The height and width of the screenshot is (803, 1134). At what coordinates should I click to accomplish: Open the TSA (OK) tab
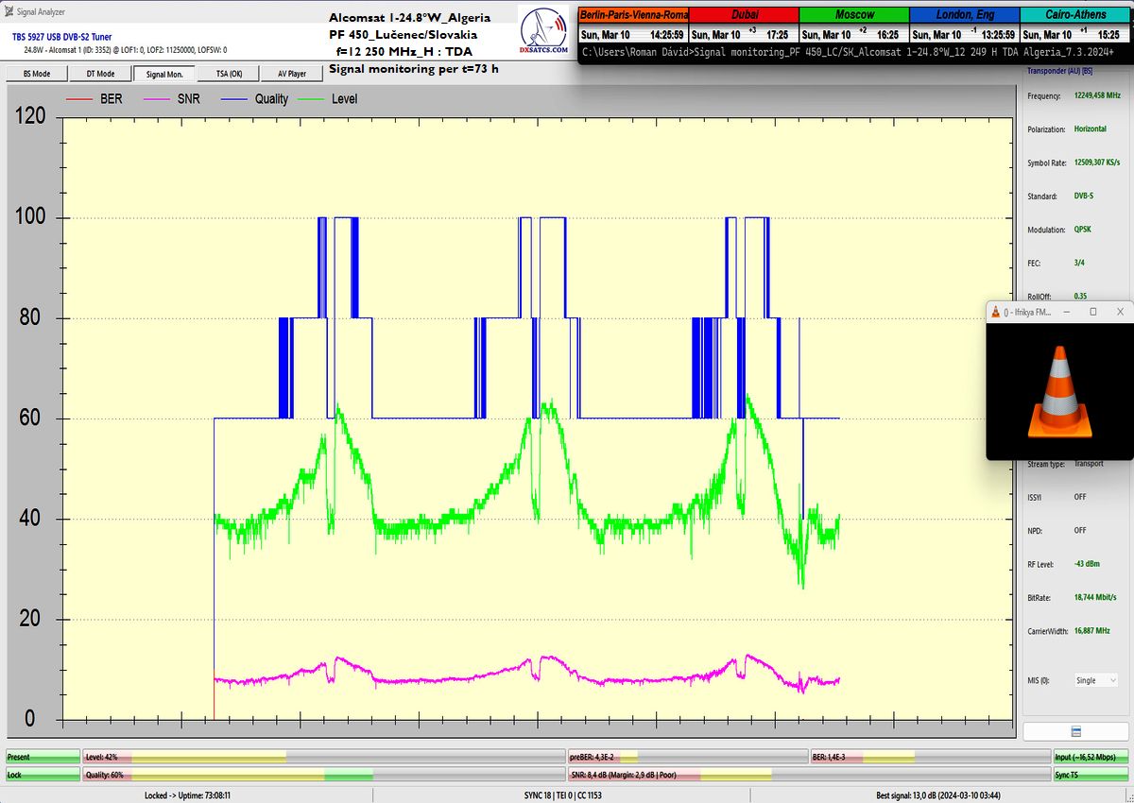[229, 74]
